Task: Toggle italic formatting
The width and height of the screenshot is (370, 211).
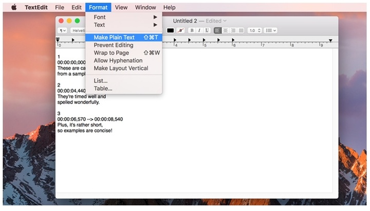Action: [x=199, y=30]
